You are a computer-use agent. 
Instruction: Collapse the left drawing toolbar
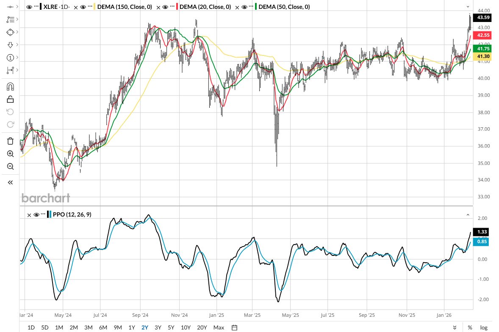pyautogui.click(x=10, y=182)
